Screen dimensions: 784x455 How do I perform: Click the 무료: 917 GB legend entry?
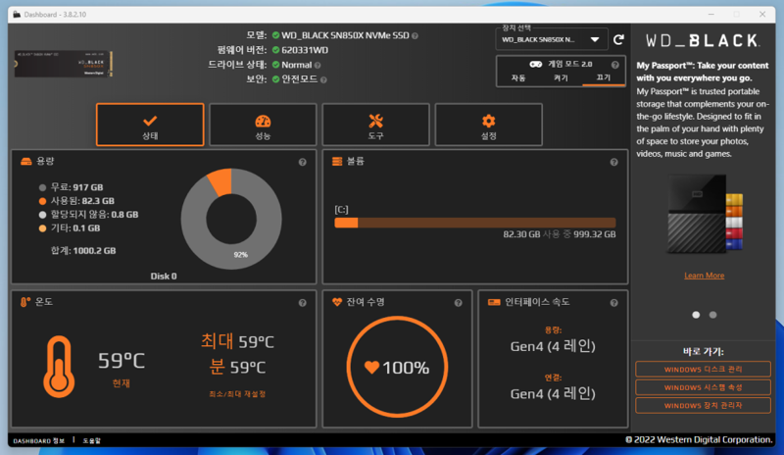pos(71,187)
